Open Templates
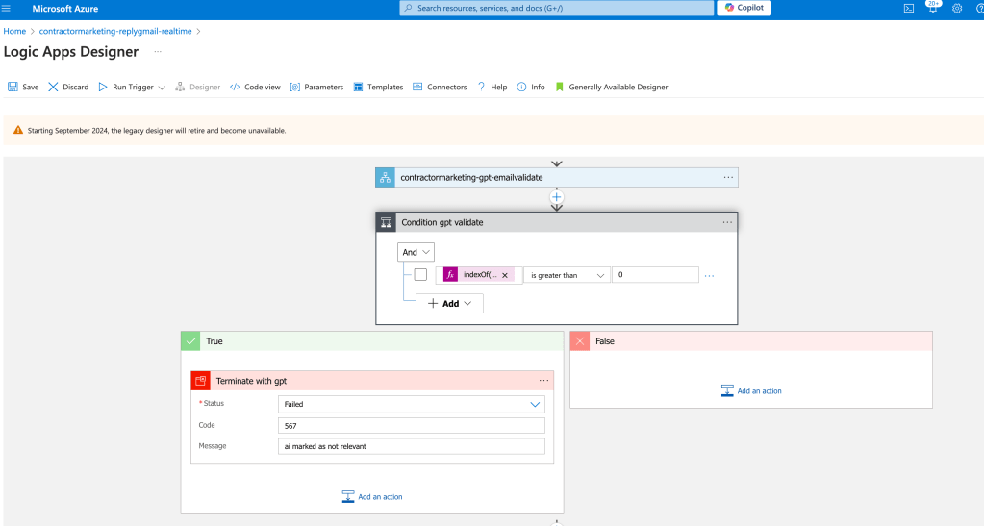 (x=378, y=87)
